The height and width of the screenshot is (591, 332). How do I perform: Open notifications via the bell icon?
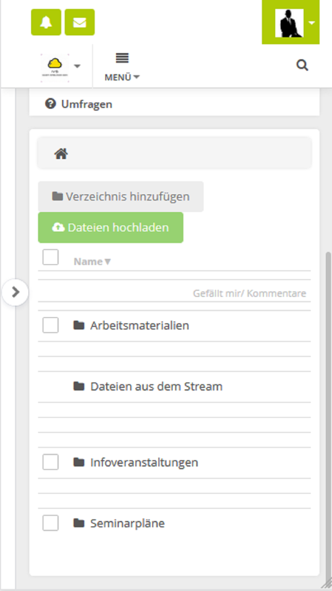pyautogui.click(x=46, y=21)
